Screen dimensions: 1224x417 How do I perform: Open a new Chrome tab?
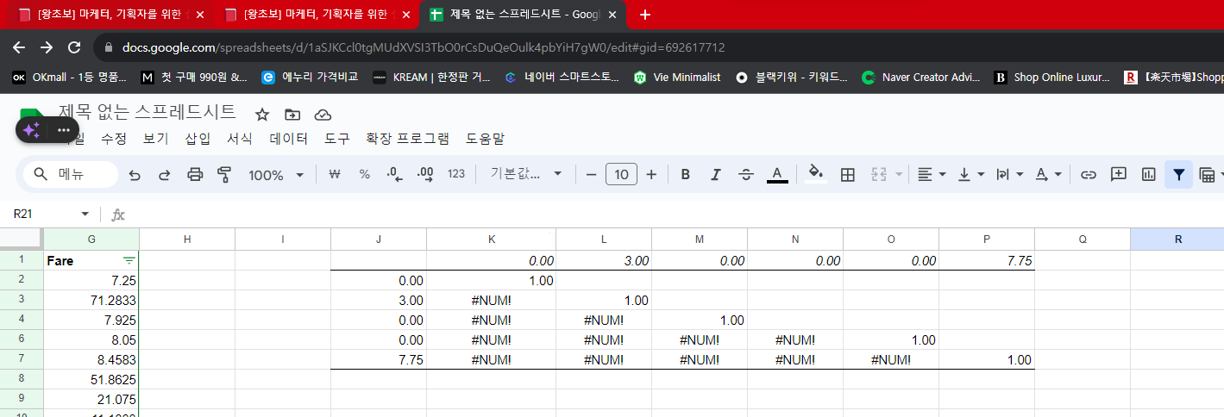point(645,15)
